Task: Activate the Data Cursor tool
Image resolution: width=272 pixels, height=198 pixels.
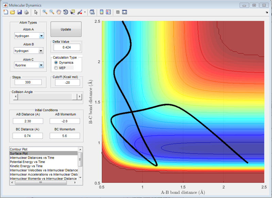Action: pos(72,12)
